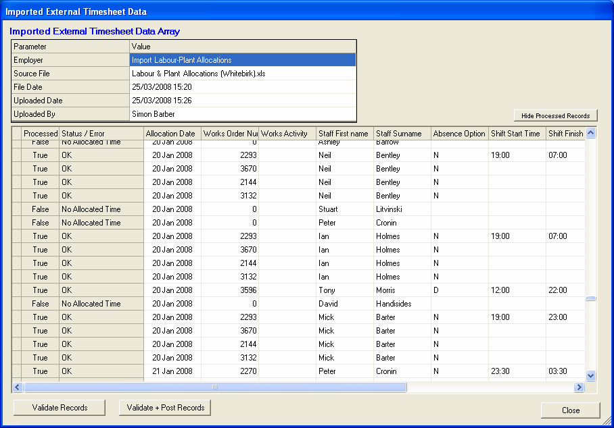Click the Absence Option column header
Image resolution: width=614 pixels, height=428 pixels.
coord(459,134)
